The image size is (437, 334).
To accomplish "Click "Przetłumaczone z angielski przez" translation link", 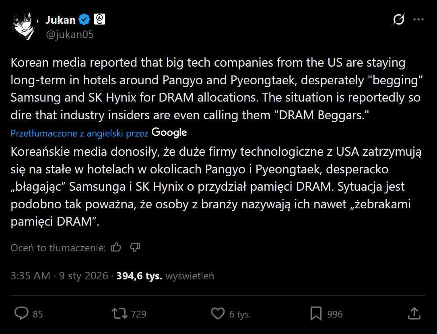I will 79,133.
